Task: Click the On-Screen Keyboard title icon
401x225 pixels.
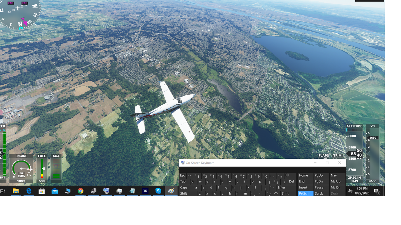Action: coord(182,163)
